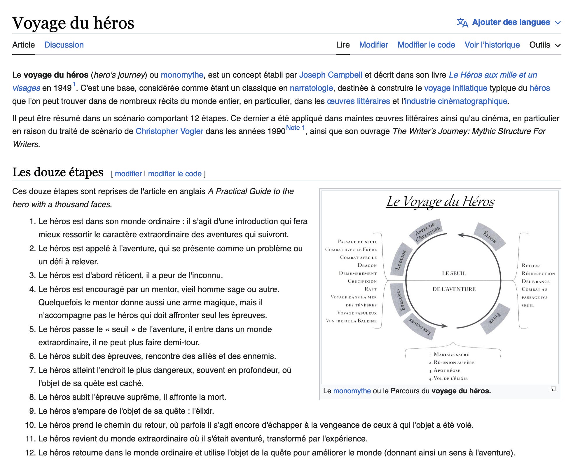The width and height of the screenshot is (580, 475).
Task: Click list item 'Le héros subit l'épreuve suprême'
Action: tap(132, 397)
